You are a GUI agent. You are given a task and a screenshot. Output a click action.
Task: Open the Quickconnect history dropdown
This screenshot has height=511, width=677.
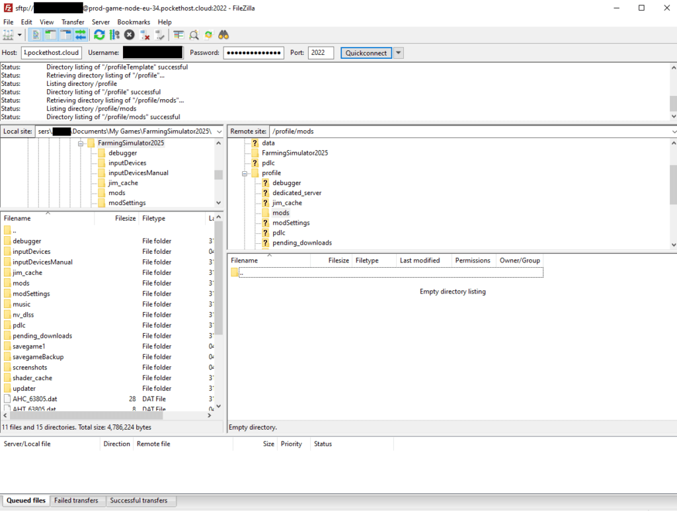[x=399, y=52]
